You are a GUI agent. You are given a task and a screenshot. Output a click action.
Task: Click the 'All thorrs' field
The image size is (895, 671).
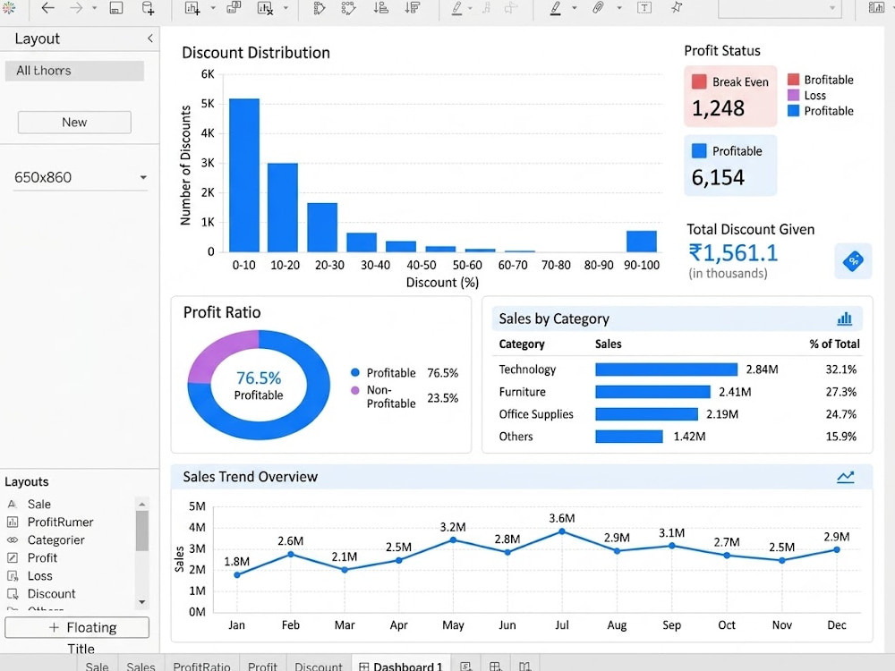tap(74, 71)
